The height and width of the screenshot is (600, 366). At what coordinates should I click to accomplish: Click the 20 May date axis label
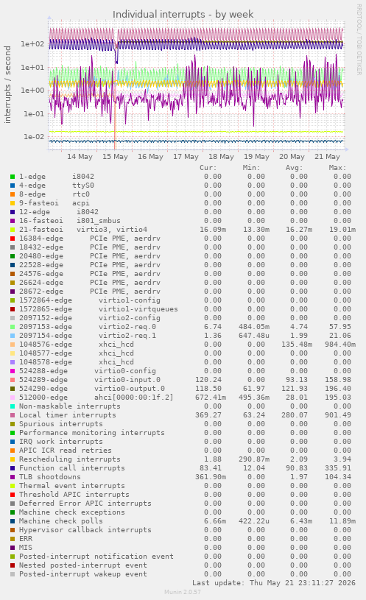pos(292,157)
